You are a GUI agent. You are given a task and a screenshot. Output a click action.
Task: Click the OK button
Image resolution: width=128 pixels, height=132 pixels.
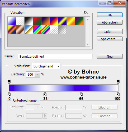pos(110,15)
